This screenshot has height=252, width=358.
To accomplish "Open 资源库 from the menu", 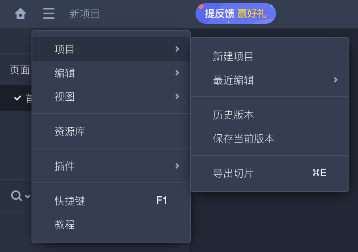I will pos(111,132).
